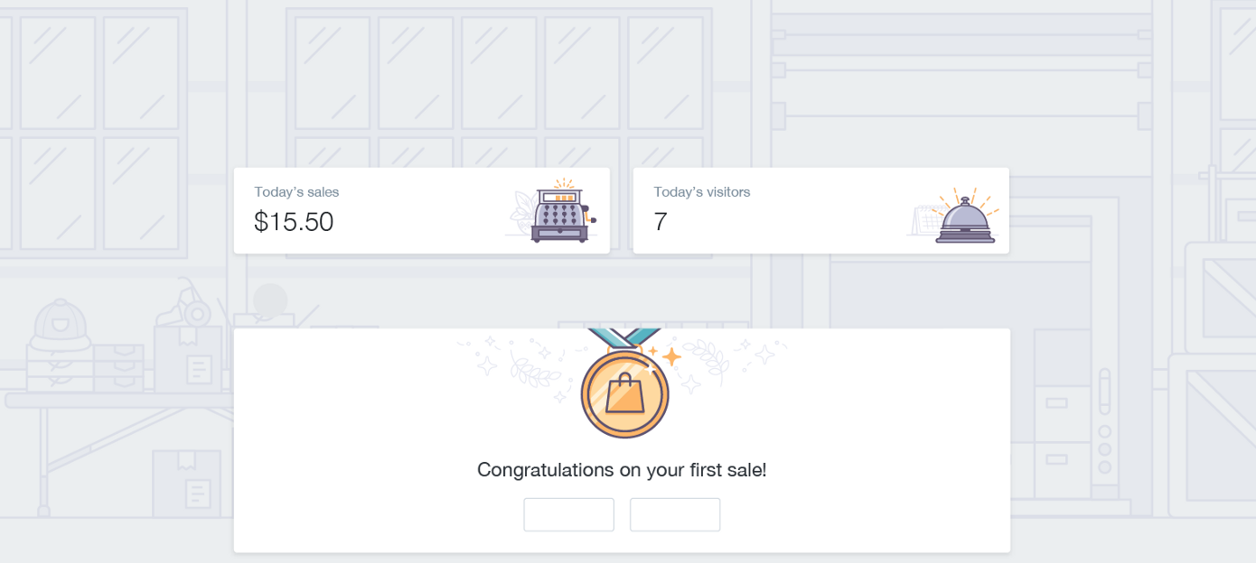Click the "Congratulations on your first sale!" message
1256x563 pixels.
click(x=622, y=470)
